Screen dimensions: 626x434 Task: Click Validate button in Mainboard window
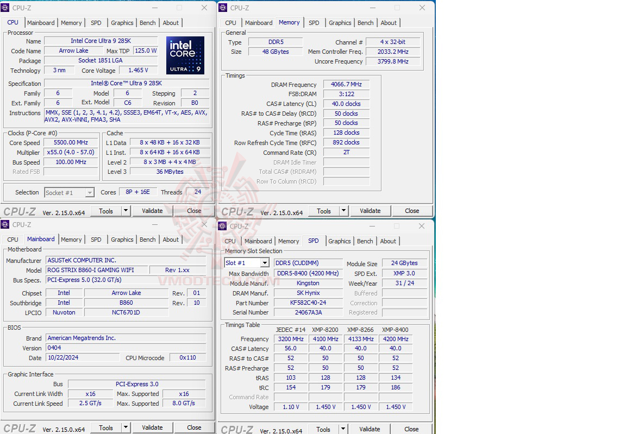pyautogui.click(x=152, y=427)
